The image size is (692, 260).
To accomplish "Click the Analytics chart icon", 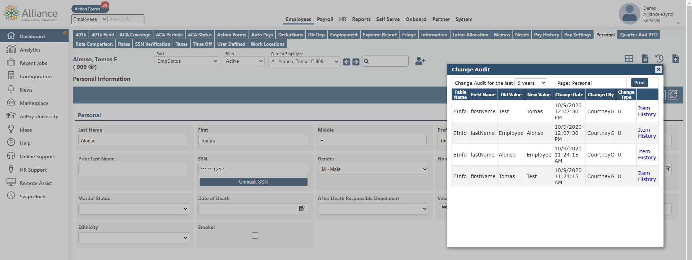I will coord(11,49).
